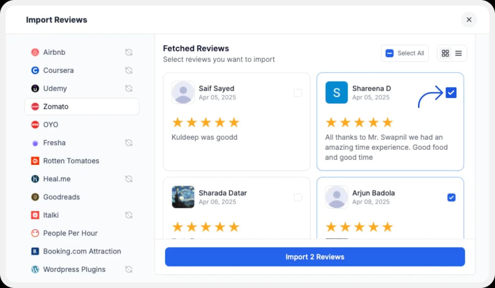Select Booking.com Attraction as review source
The height and width of the screenshot is (288, 495).
coord(35,251)
